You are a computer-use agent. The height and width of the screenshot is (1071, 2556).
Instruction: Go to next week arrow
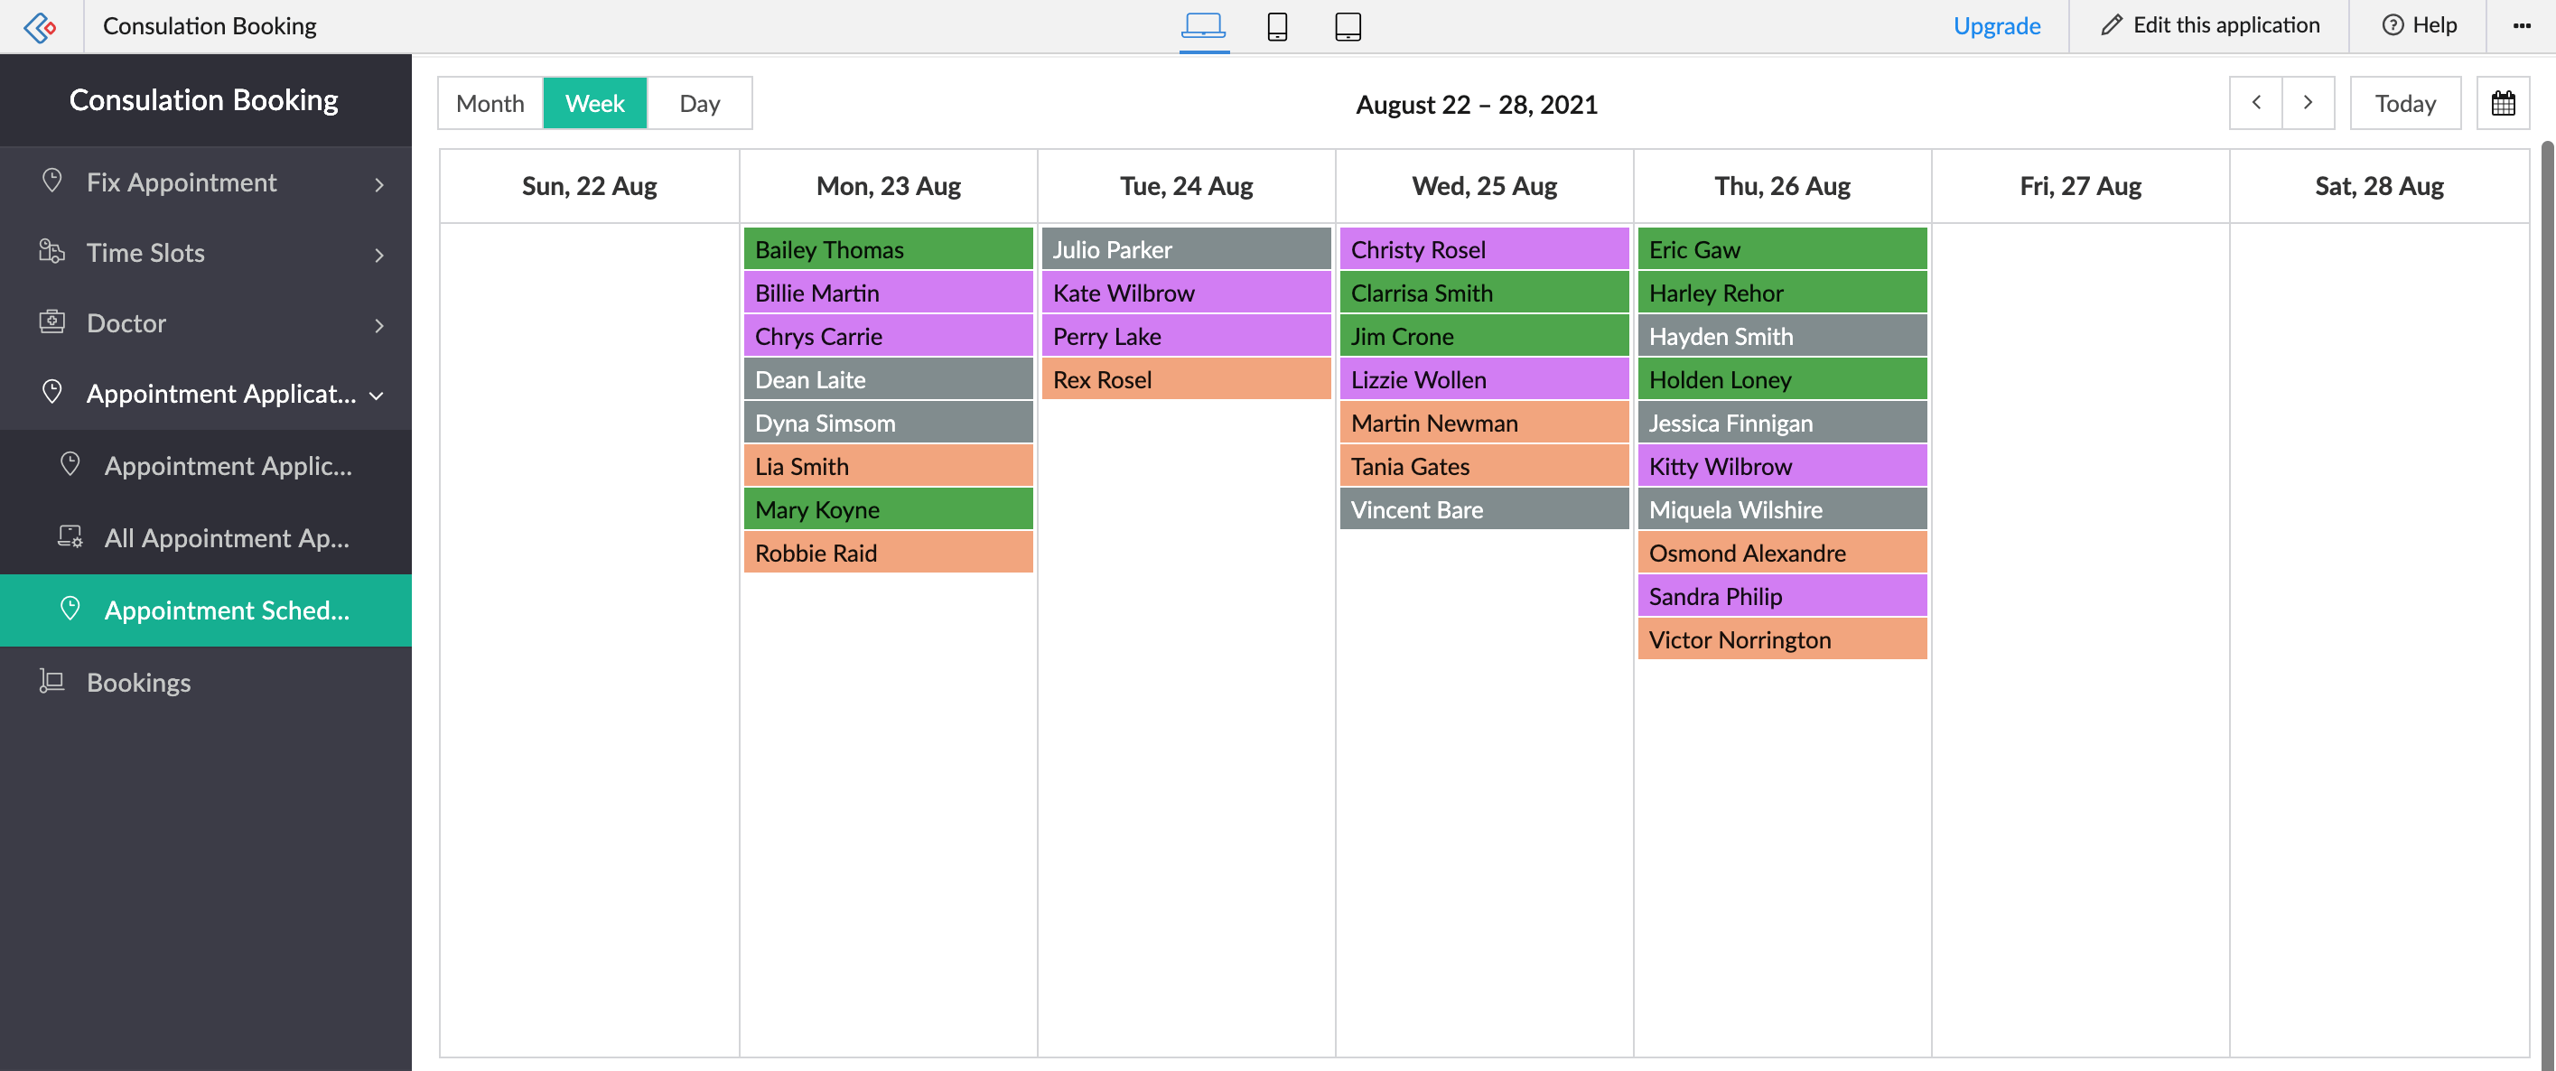tap(2308, 103)
